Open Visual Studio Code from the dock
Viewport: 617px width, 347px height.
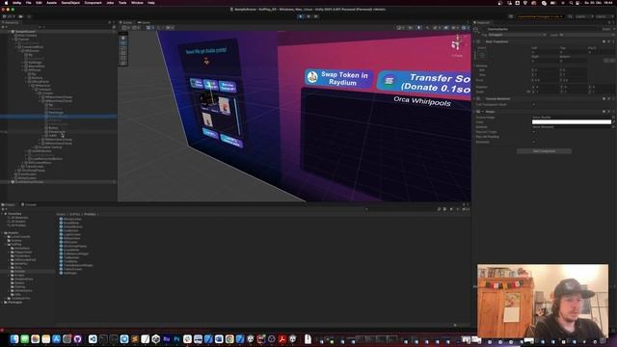coord(93,338)
